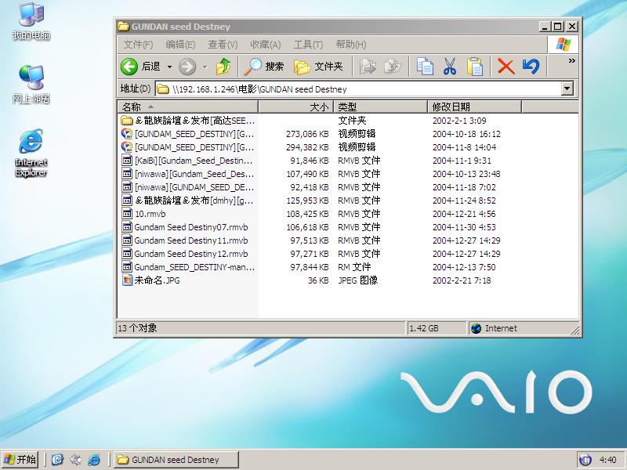Open the 网上邻居 desktop icon

31,85
